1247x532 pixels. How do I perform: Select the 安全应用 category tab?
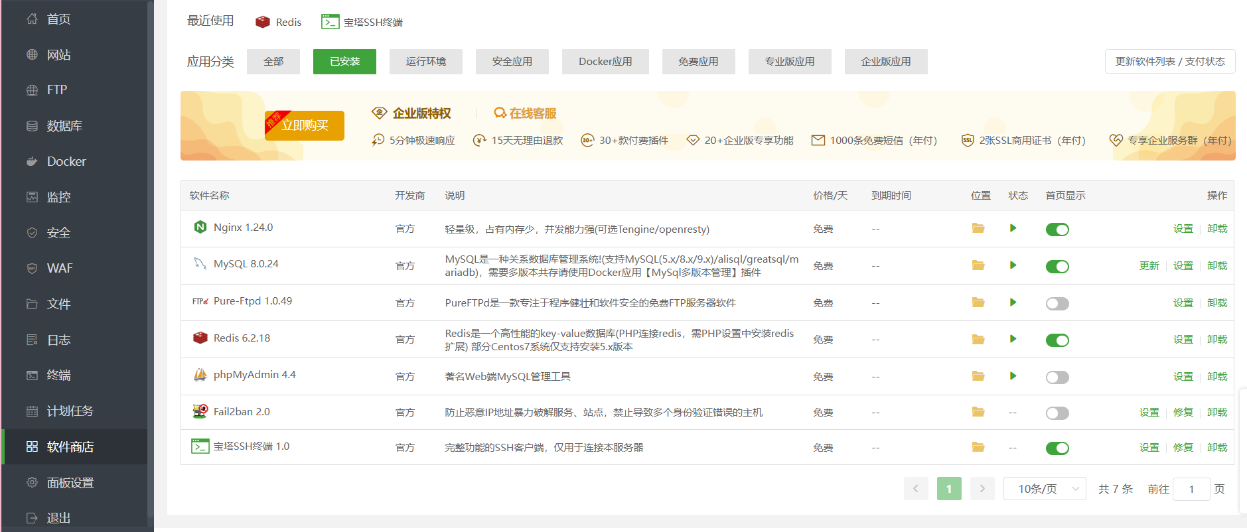pos(512,62)
